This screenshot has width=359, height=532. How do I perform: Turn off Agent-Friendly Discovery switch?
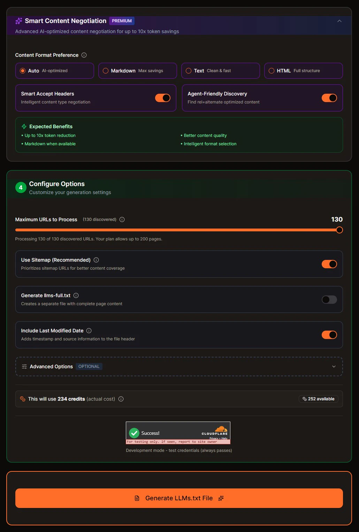click(329, 98)
